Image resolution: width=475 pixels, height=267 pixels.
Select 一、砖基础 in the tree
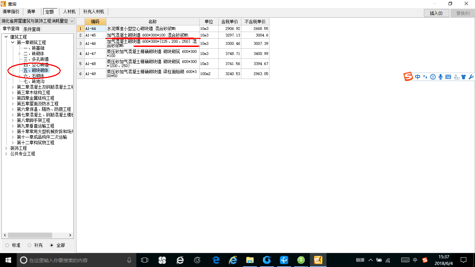[x=34, y=48]
